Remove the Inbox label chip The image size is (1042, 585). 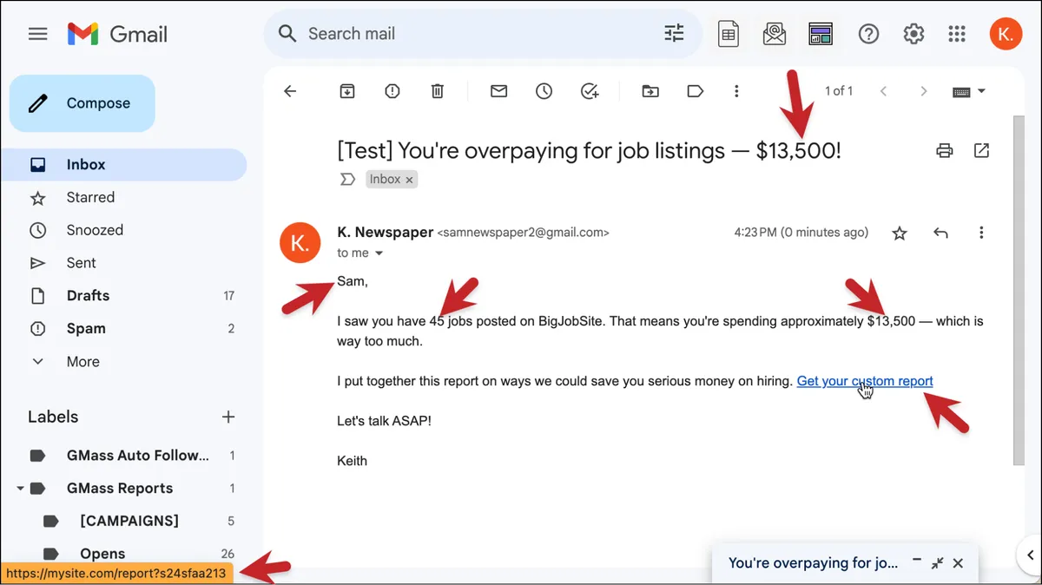click(410, 180)
